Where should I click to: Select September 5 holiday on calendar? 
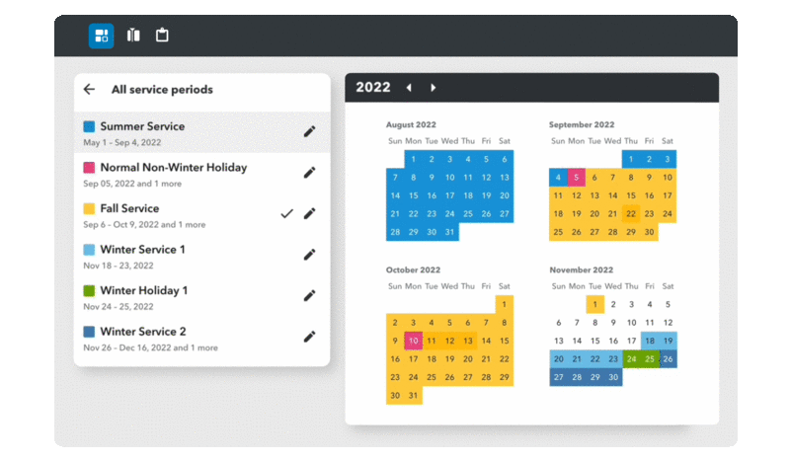coord(577,178)
